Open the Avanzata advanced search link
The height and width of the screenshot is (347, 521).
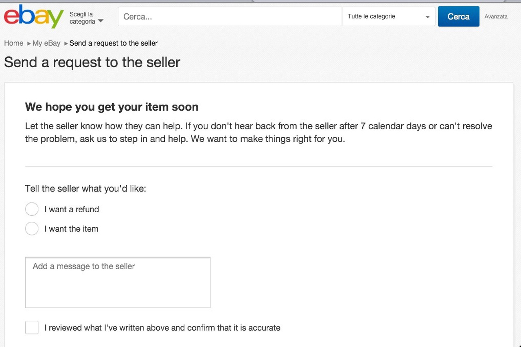[x=496, y=17]
